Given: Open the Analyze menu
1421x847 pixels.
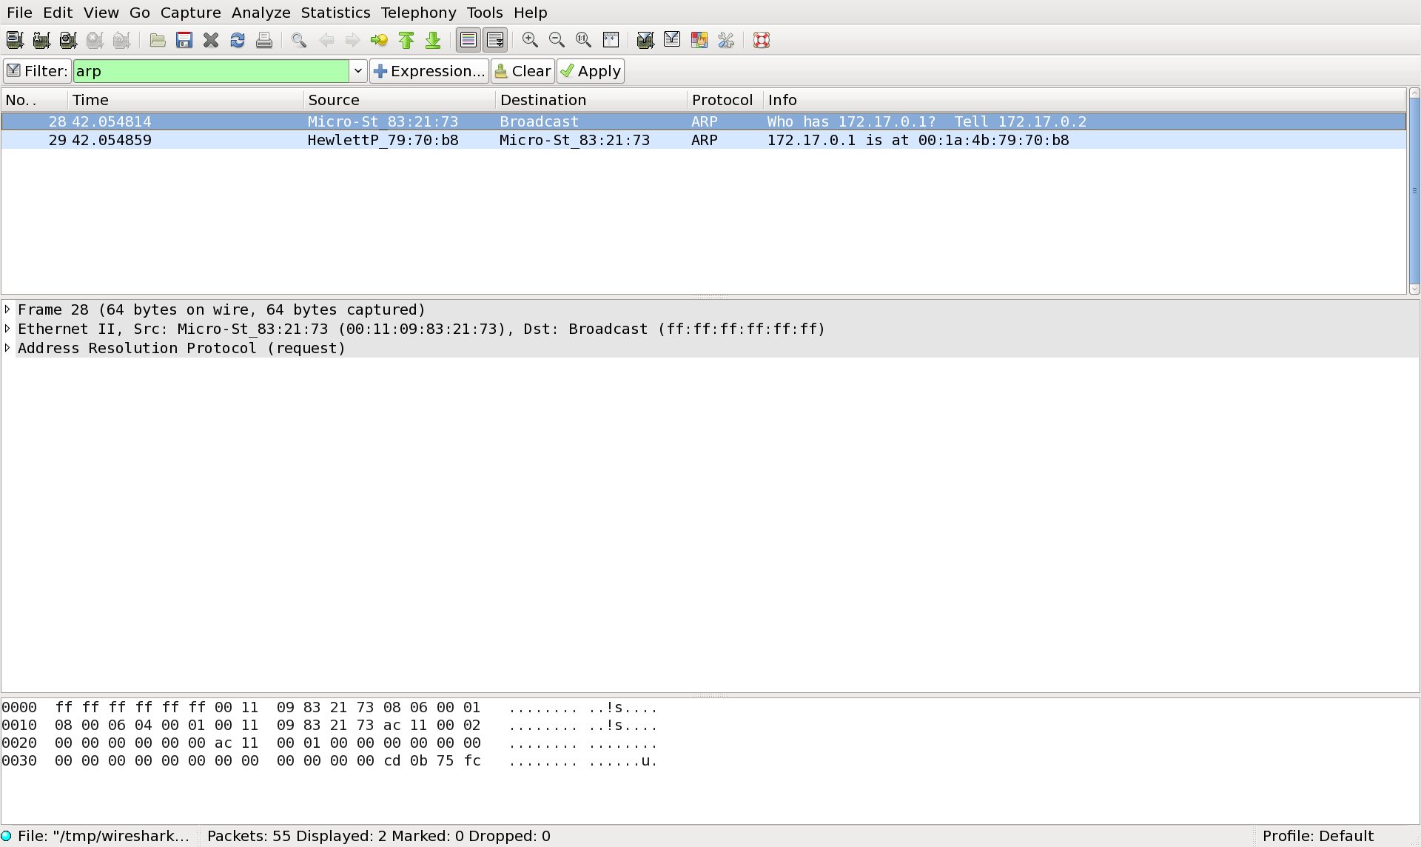Looking at the screenshot, I should (261, 13).
